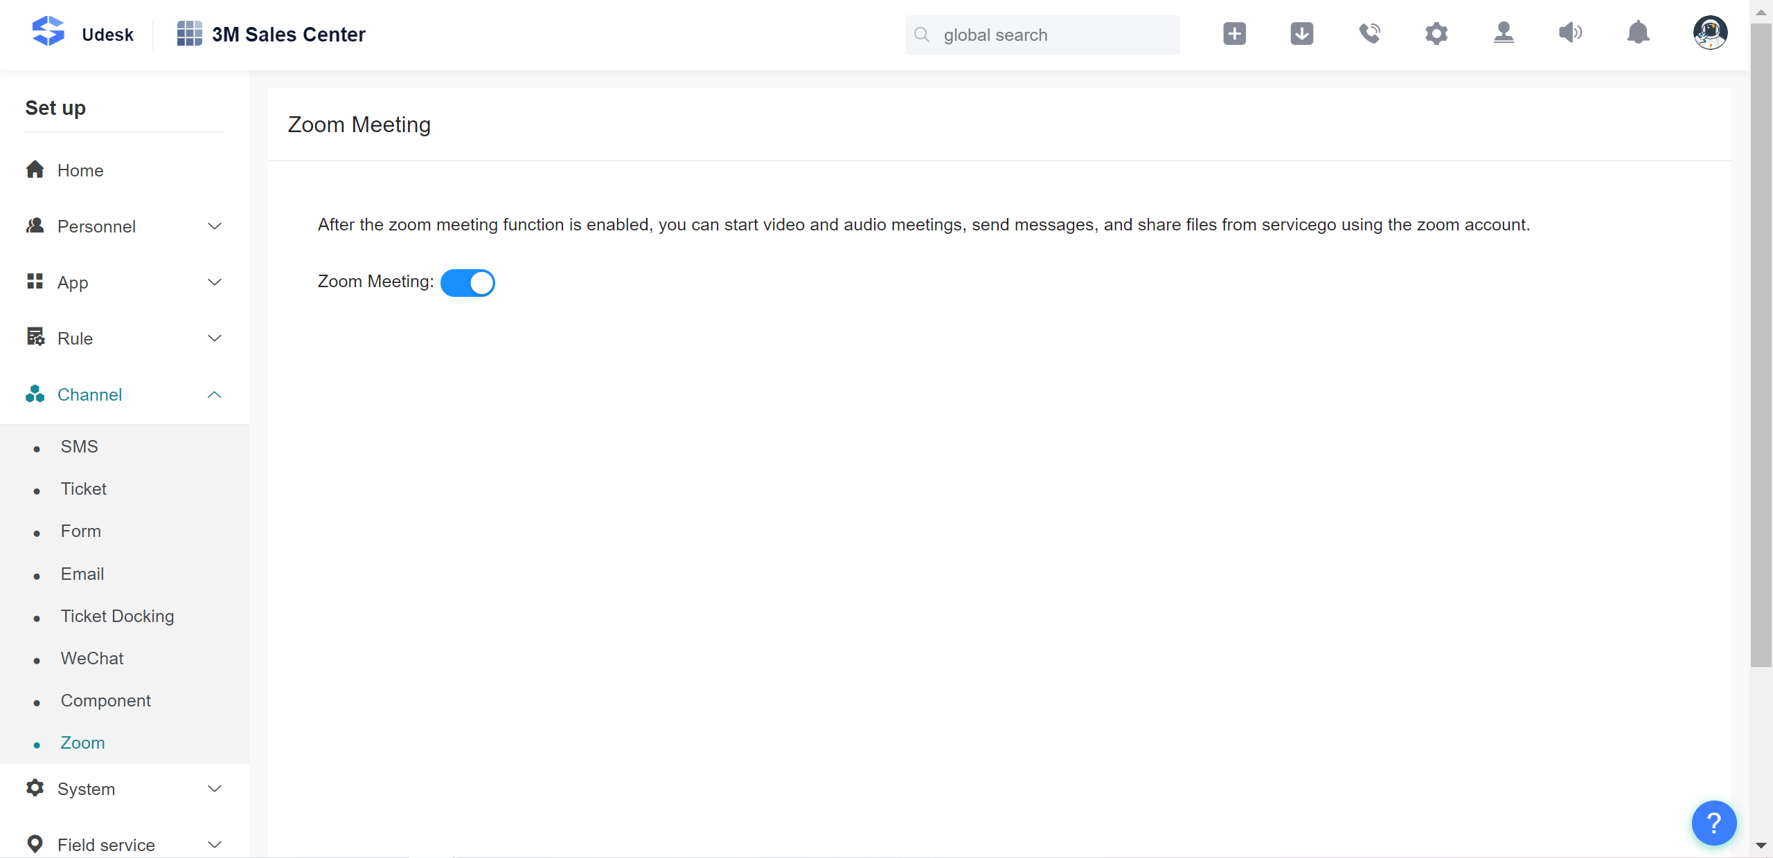Disable the Zoom Meeting toggle
The width and height of the screenshot is (1773, 858).
[467, 282]
